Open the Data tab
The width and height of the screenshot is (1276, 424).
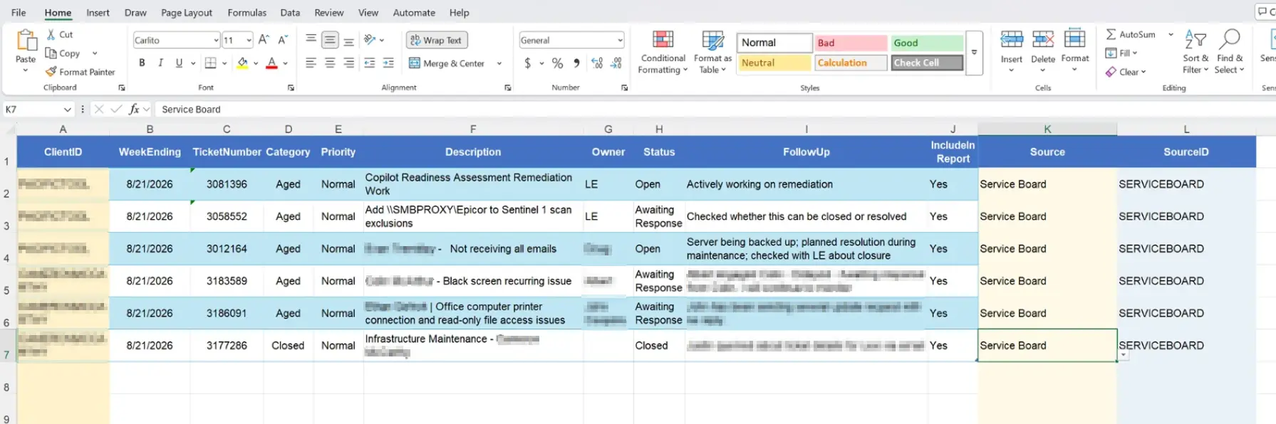pyautogui.click(x=290, y=13)
